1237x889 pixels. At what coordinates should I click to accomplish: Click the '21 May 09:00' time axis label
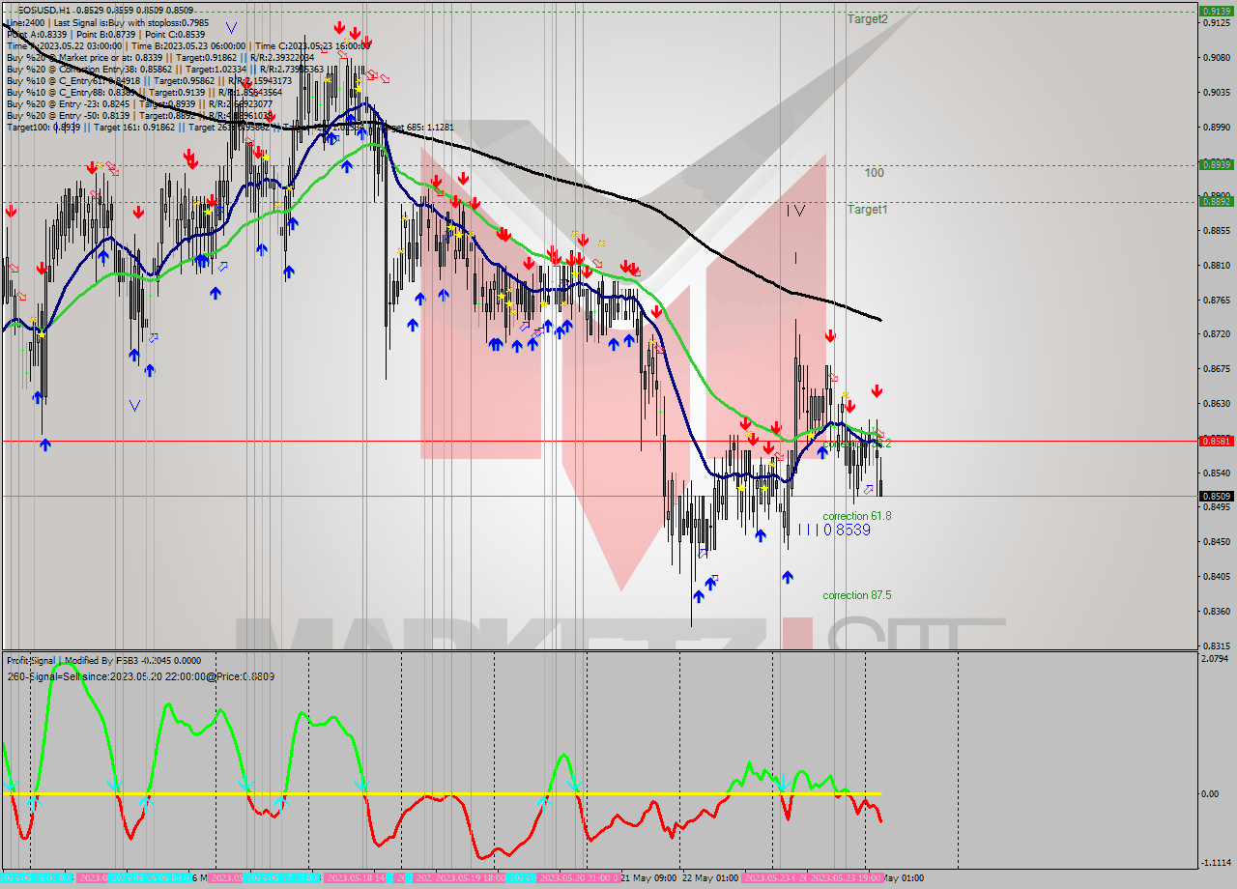tap(647, 877)
